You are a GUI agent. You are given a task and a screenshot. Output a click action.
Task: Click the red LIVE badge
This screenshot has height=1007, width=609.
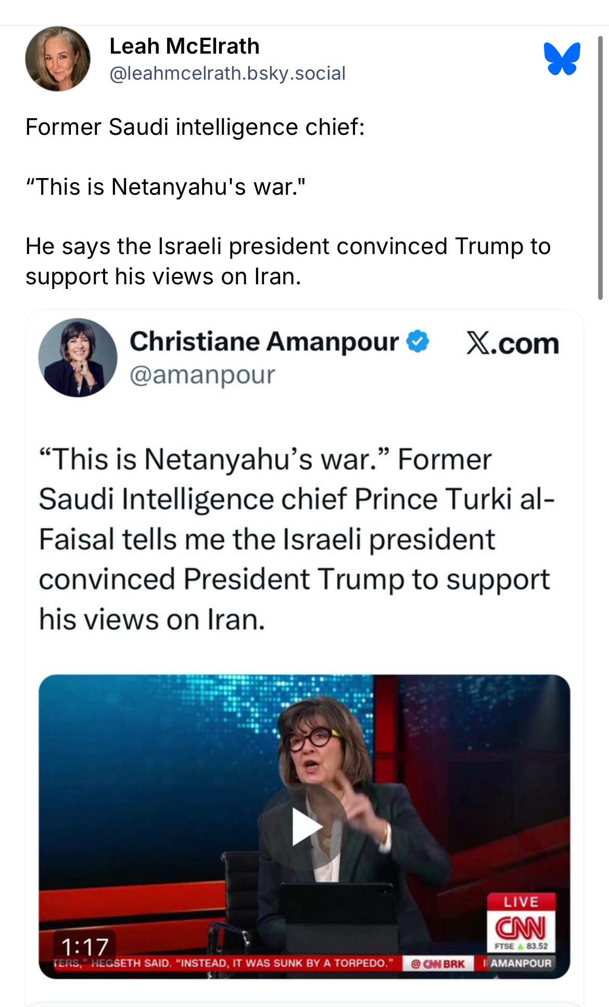(521, 902)
